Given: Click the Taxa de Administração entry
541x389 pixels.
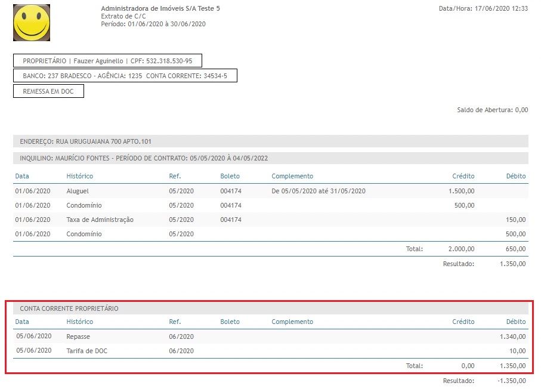Looking at the screenshot, I should pyautogui.click(x=100, y=220).
